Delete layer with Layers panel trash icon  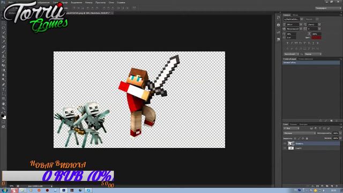tap(337, 186)
